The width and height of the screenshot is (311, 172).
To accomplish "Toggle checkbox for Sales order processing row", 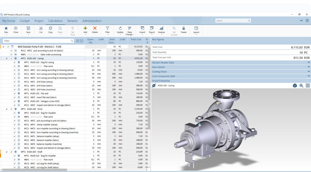I will (11, 55).
